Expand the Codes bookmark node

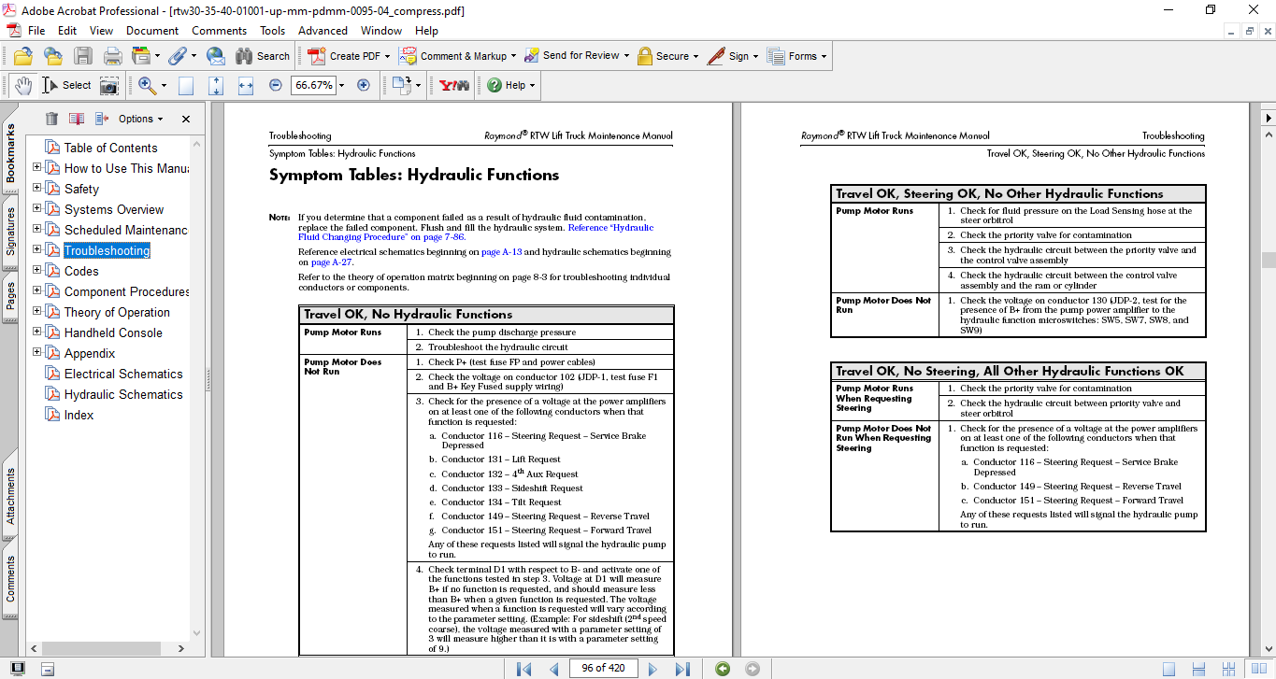[x=37, y=271]
